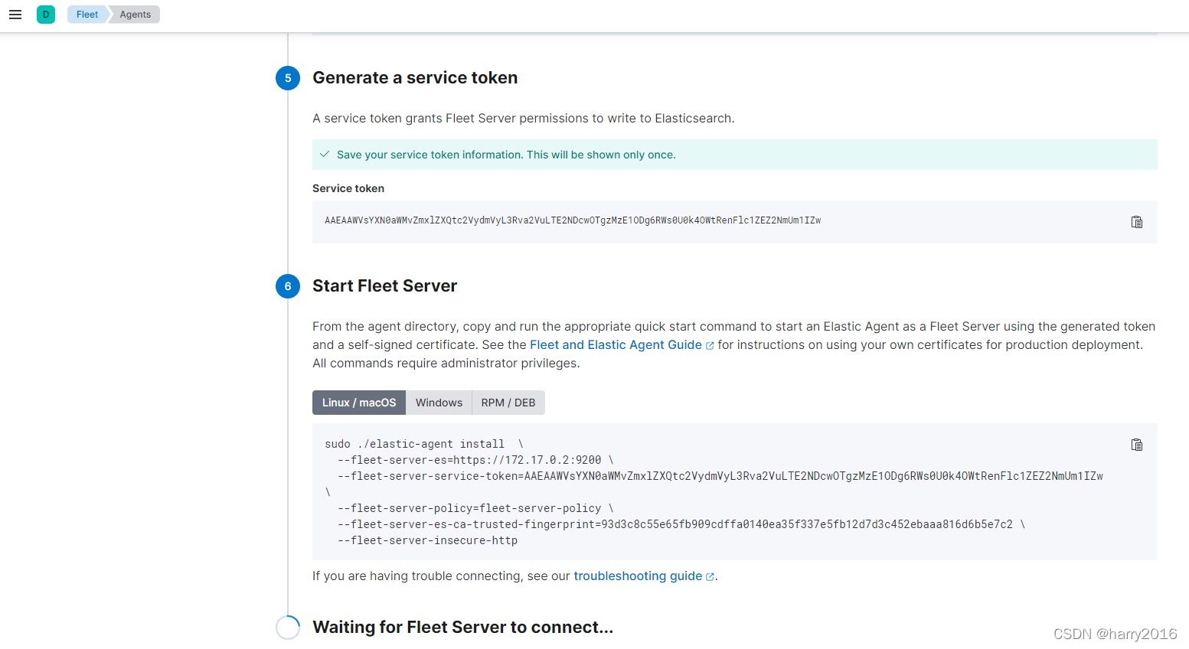Click the --fleet-server-service-token line

[x=720, y=476]
